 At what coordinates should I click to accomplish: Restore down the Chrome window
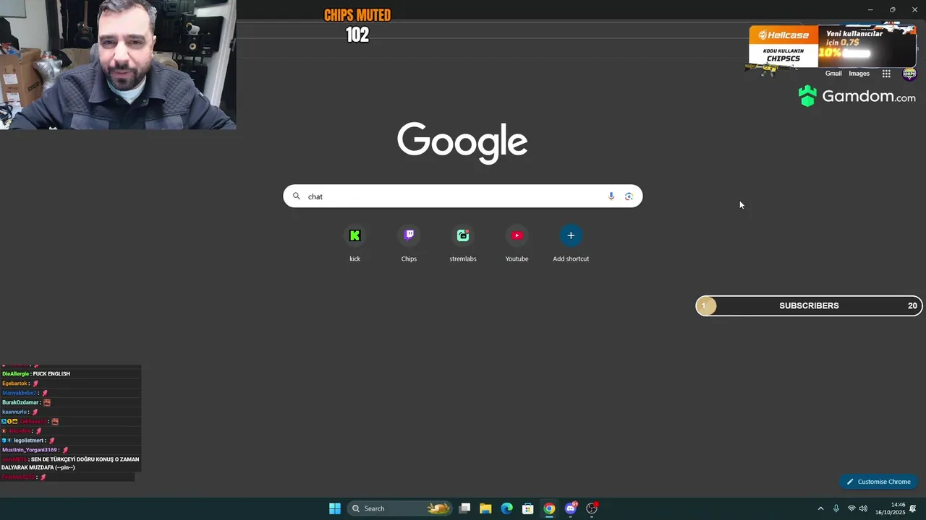click(892, 9)
